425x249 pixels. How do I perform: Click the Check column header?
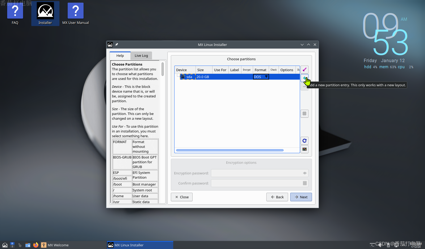coord(274,70)
